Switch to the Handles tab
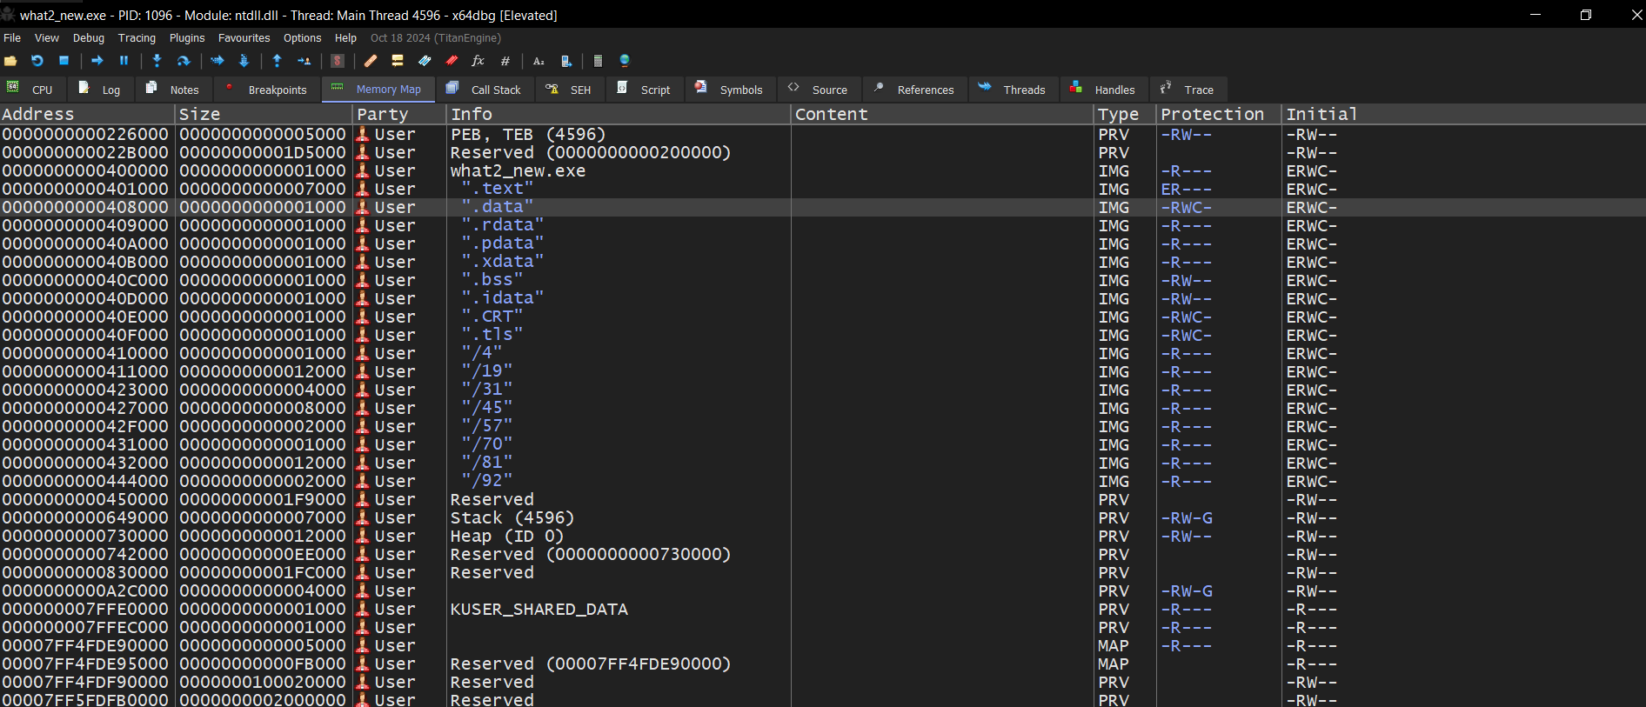 pyautogui.click(x=1103, y=90)
